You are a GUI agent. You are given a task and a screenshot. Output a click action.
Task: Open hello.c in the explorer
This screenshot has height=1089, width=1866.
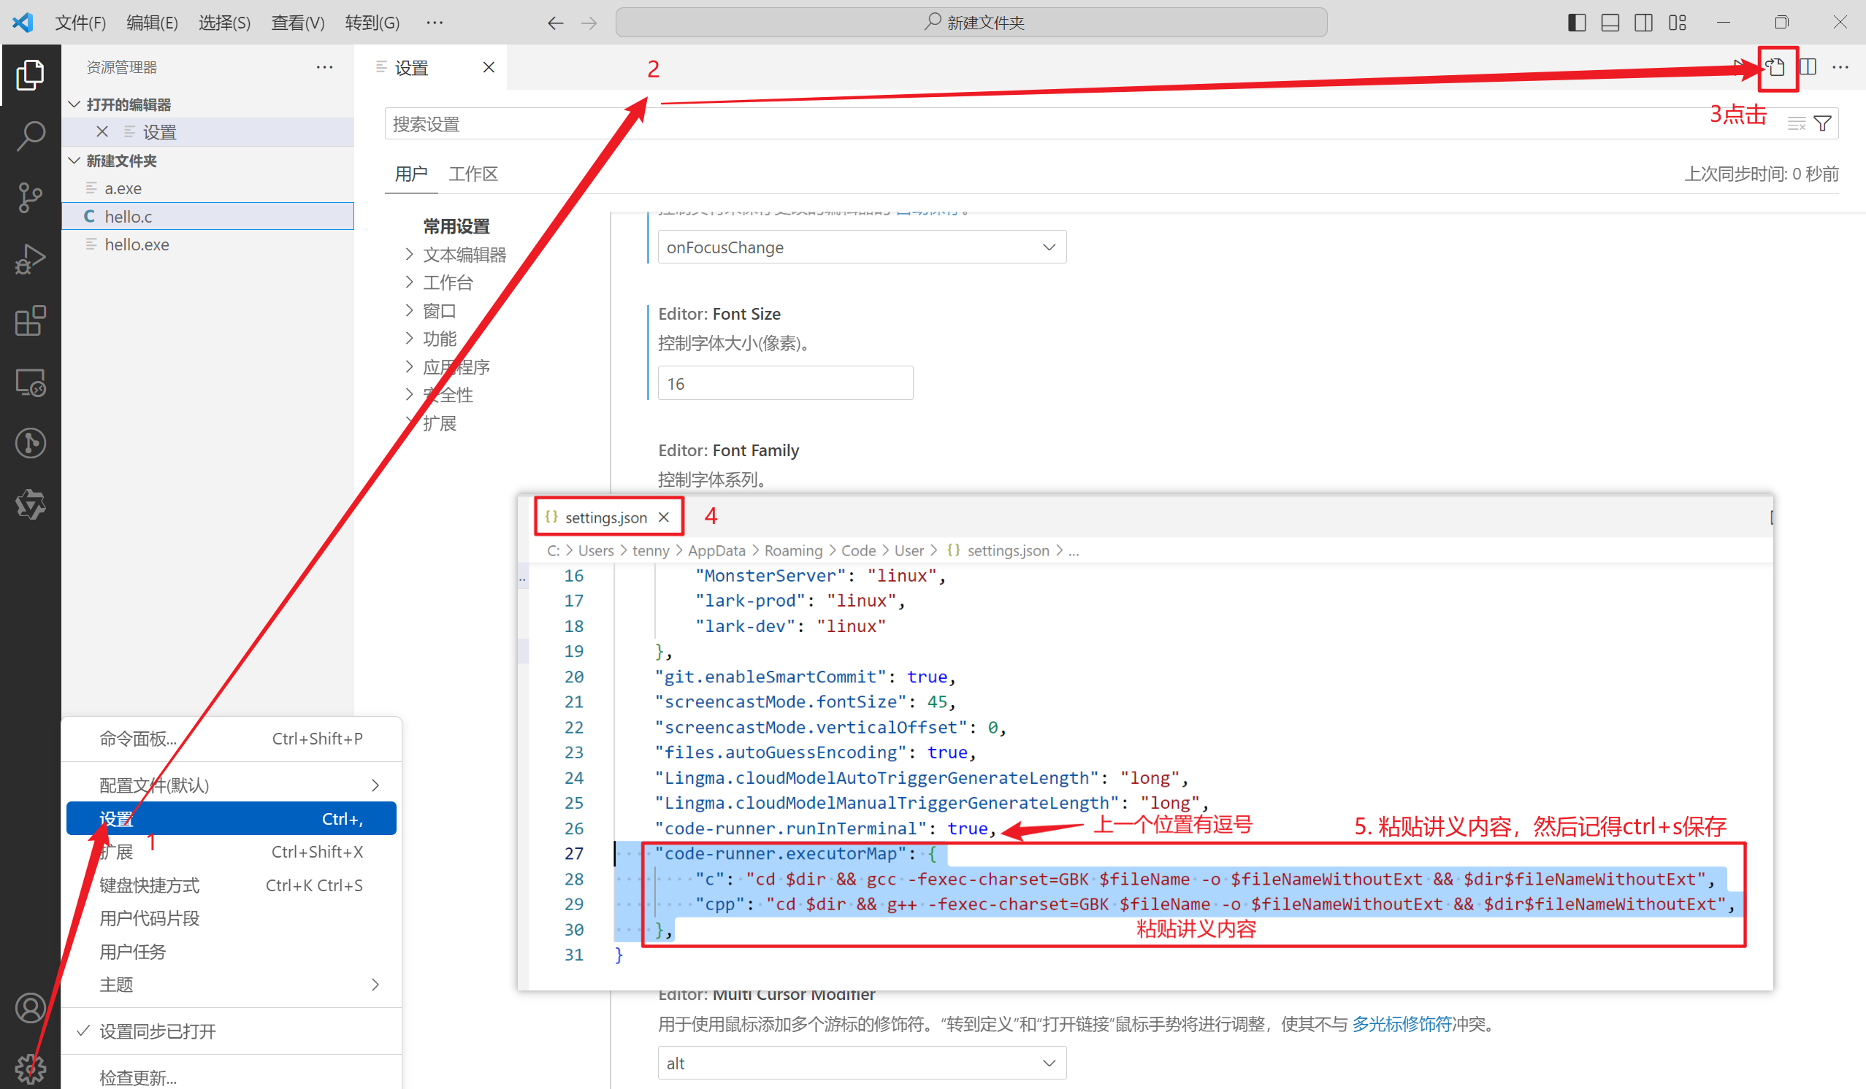point(128,217)
